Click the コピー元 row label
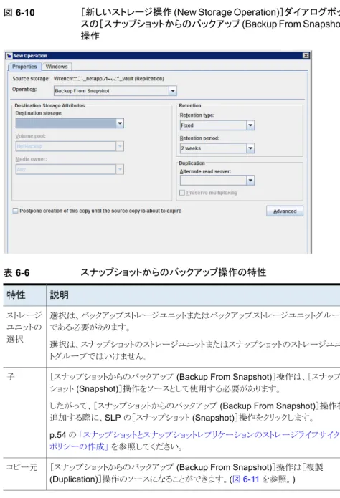 pos(22,467)
